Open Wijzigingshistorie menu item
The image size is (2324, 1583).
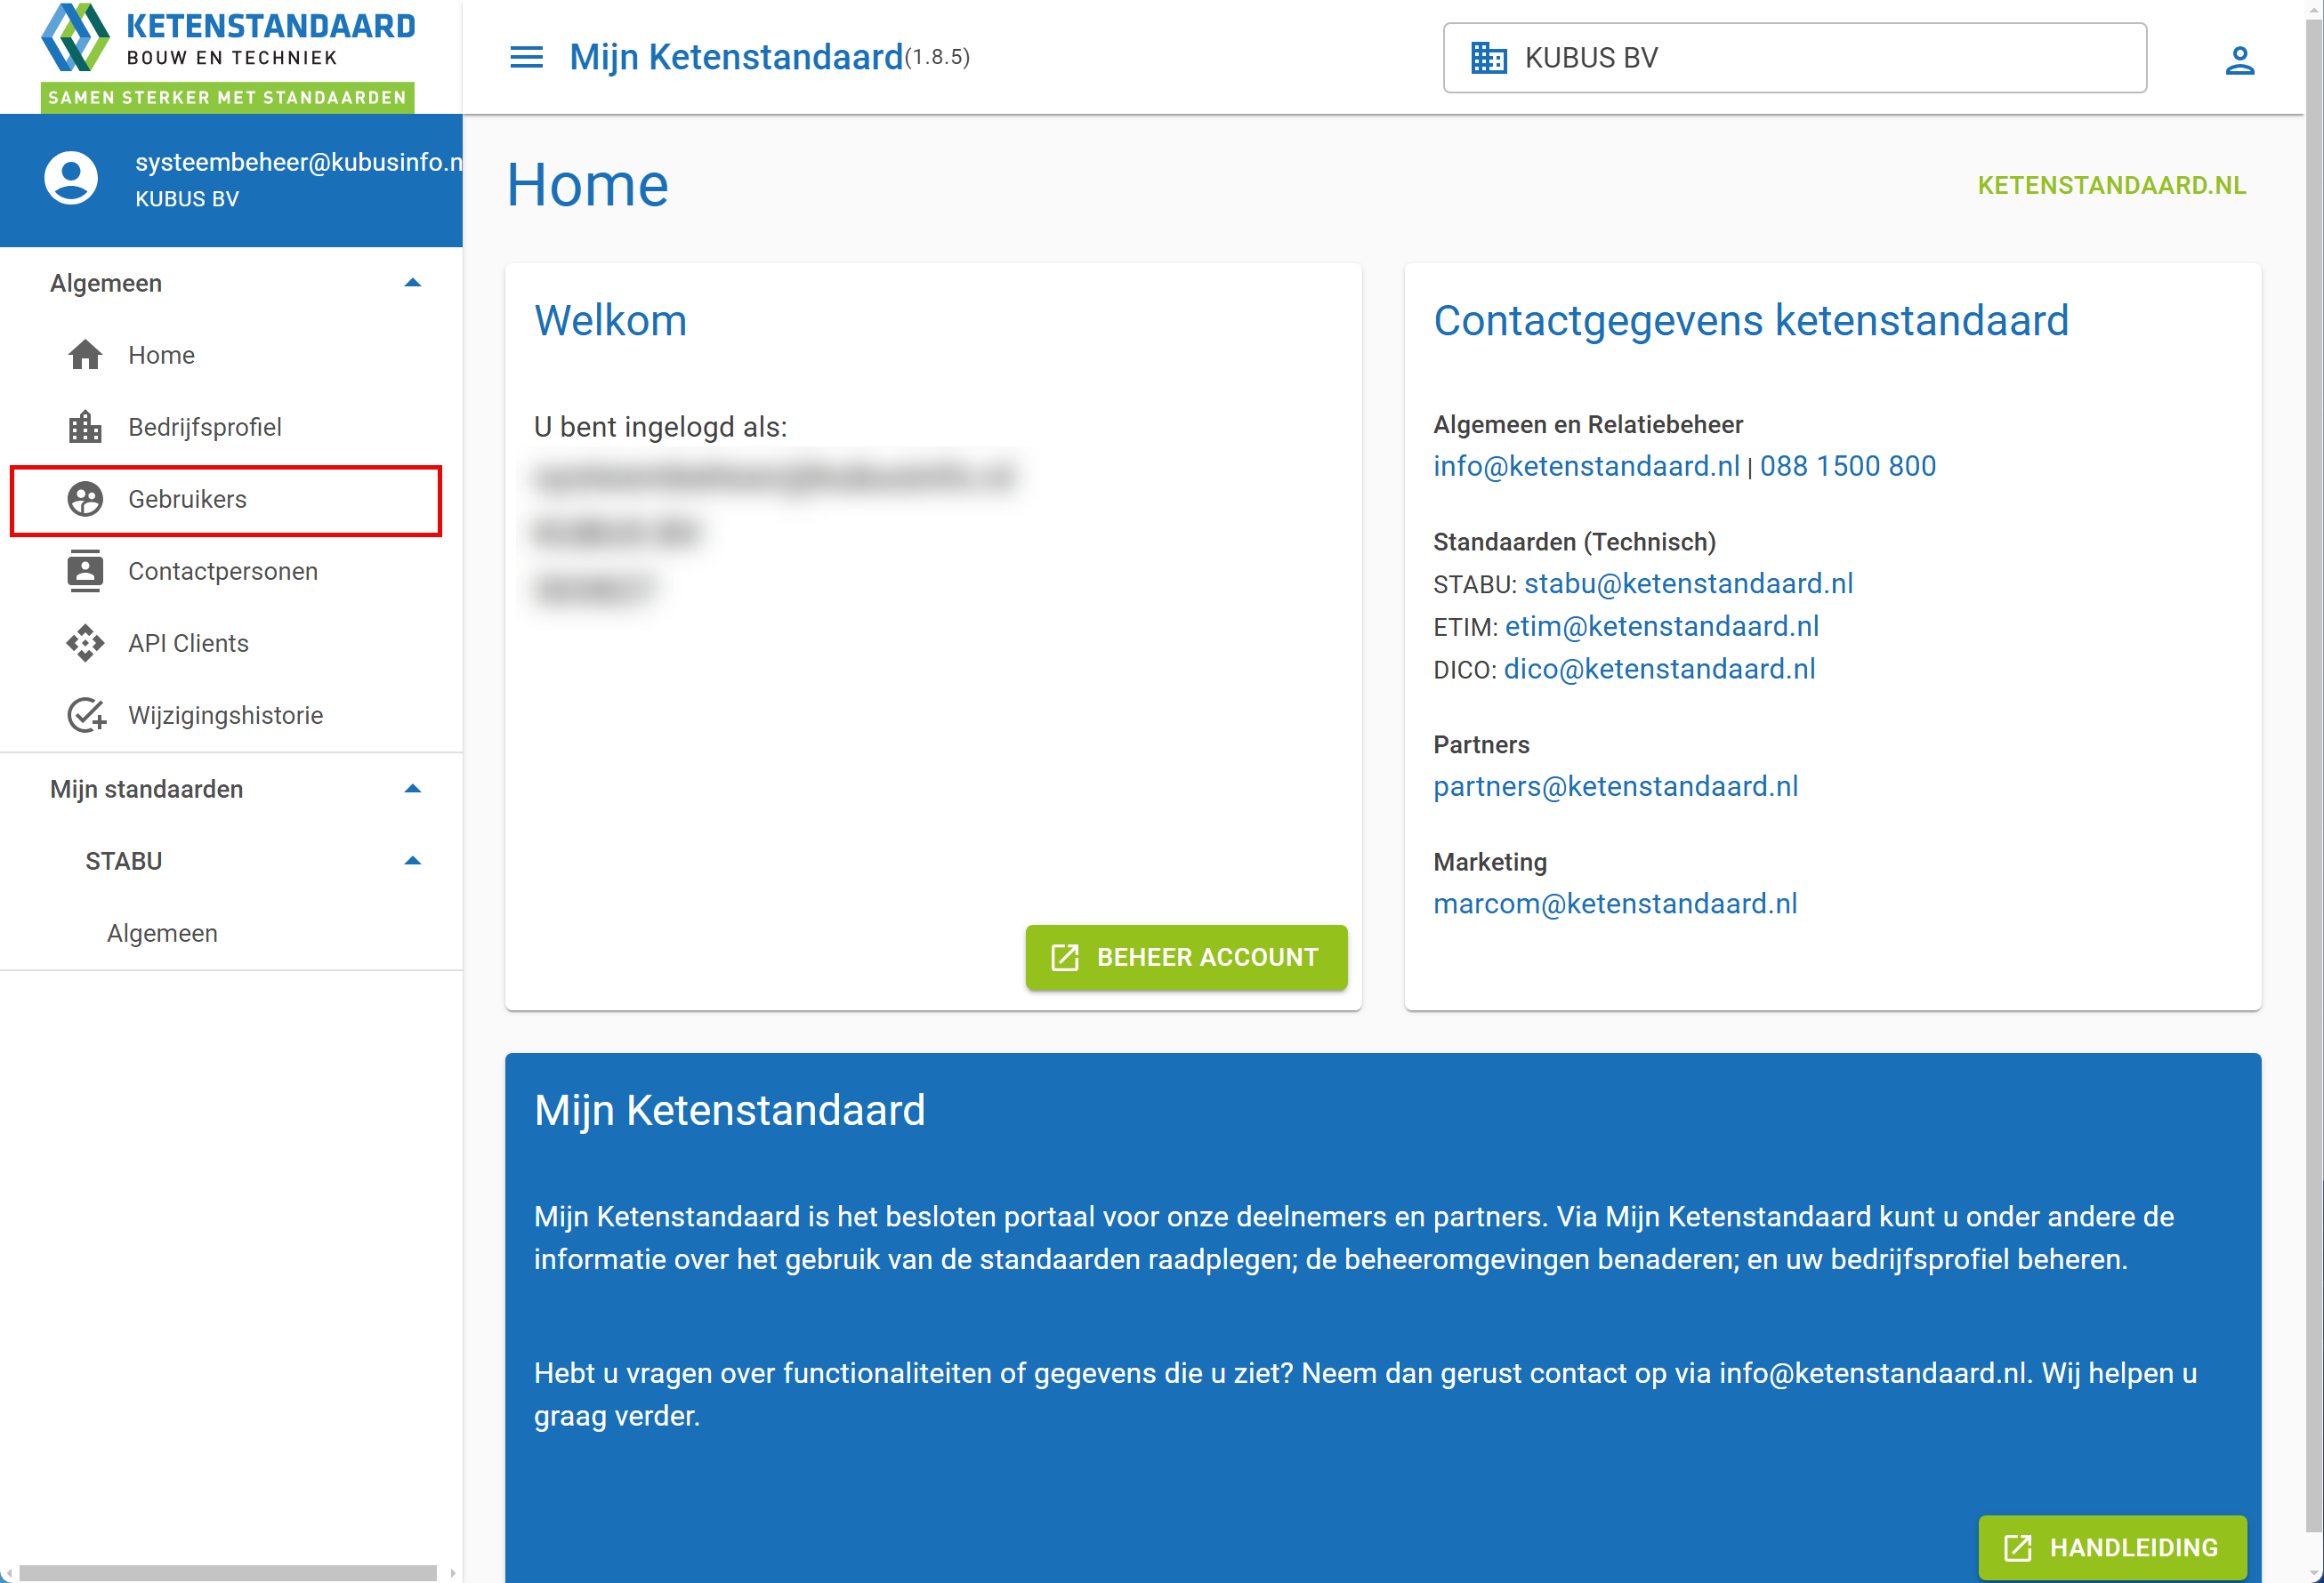pos(231,716)
